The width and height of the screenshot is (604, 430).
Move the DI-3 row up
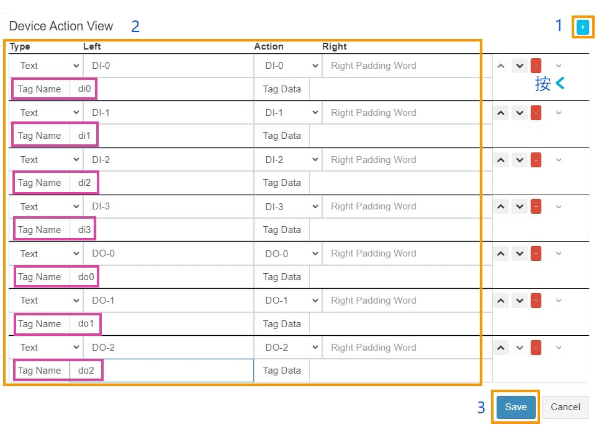point(501,206)
